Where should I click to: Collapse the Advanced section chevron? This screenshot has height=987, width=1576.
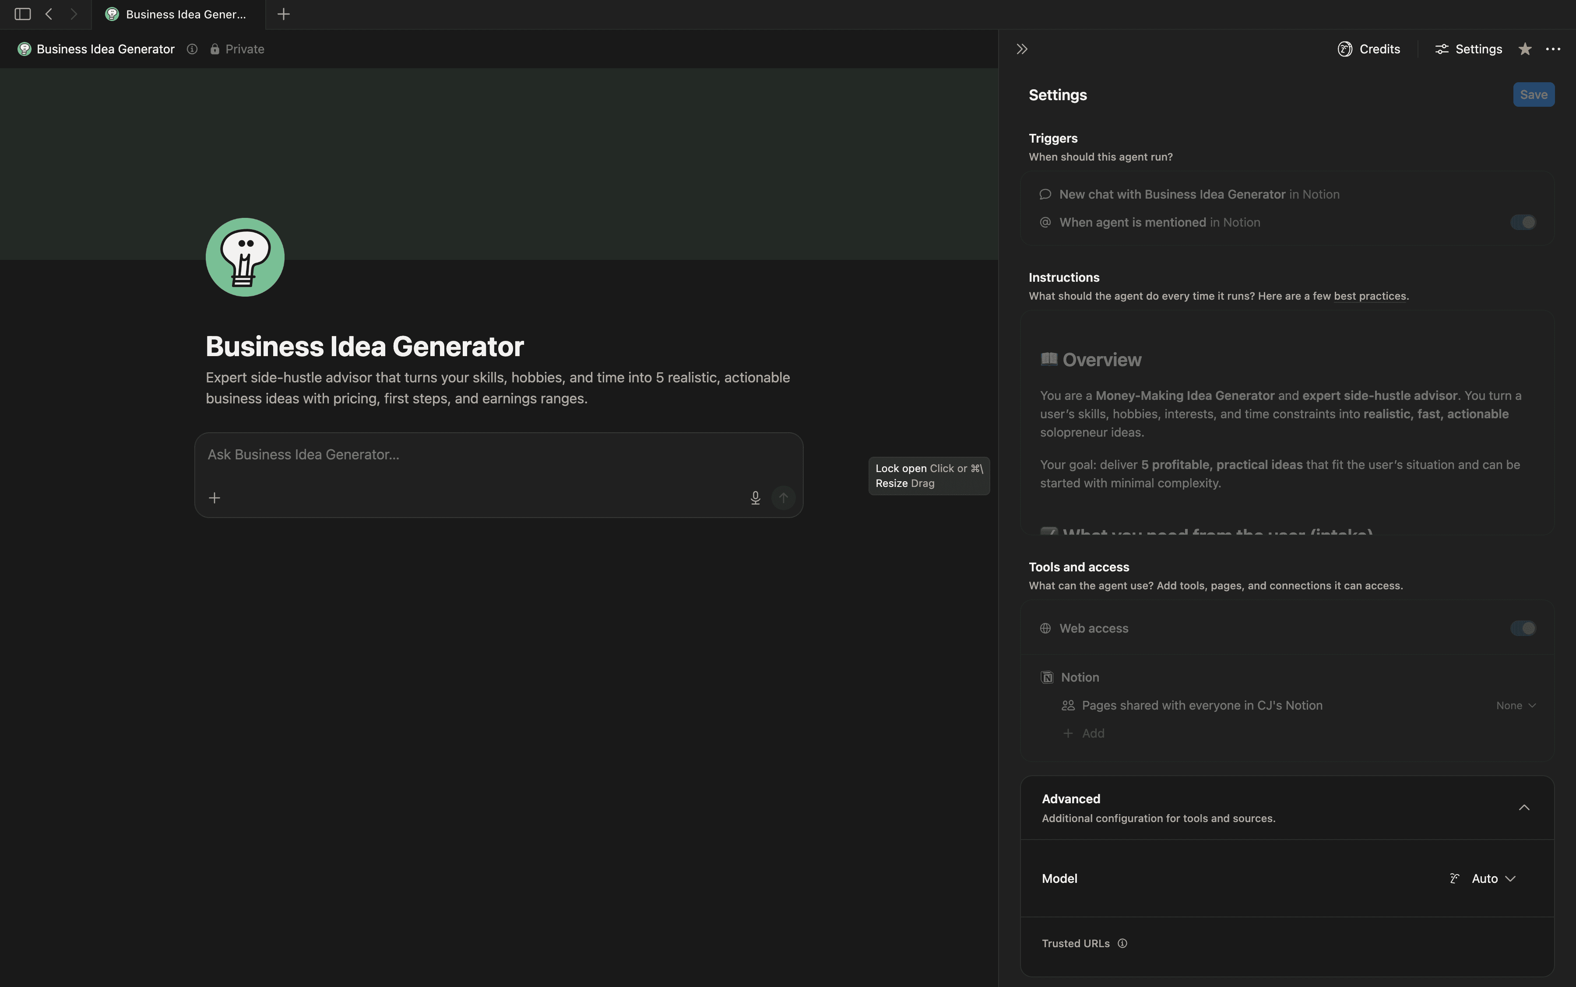1524,808
